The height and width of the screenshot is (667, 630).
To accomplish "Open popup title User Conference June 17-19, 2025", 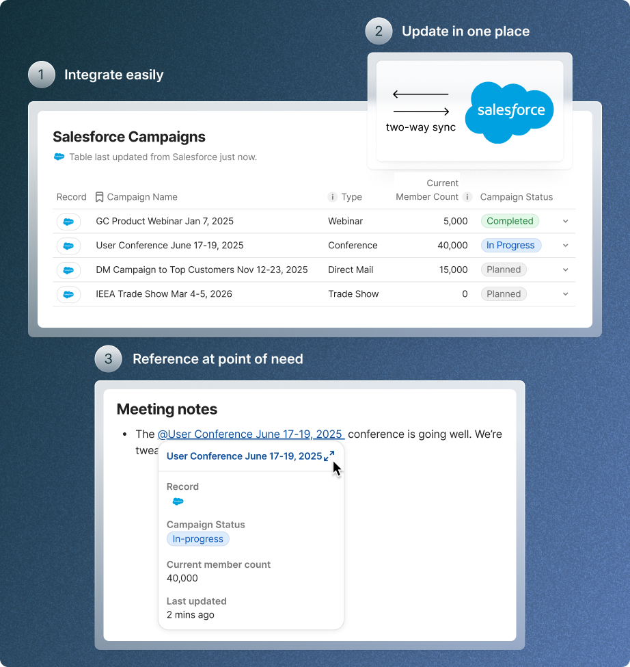I will [x=244, y=456].
